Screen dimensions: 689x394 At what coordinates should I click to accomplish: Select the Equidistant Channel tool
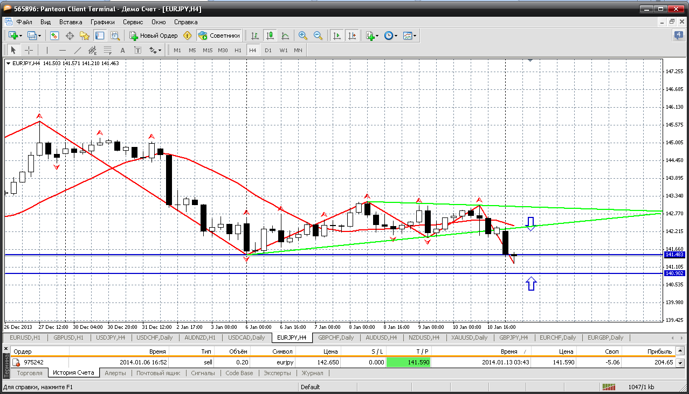pyautogui.click(x=92, y=50)
